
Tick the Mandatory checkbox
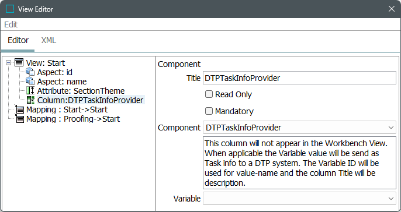[x=209, y=111]
